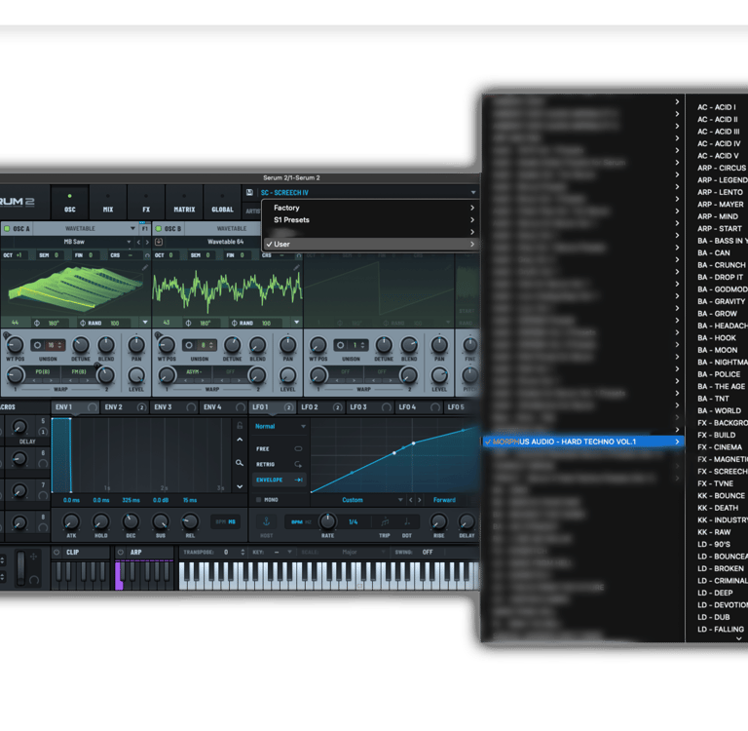Viewport: 748px width, 731px height.
Task: Click the F1 filter routing button on OSC A
Action: click(144, 229)
